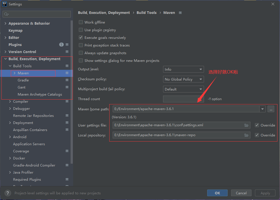Click project-level icon beside Gradle-Android Compiler
This screenshot has height=200, width=280.
67,165
